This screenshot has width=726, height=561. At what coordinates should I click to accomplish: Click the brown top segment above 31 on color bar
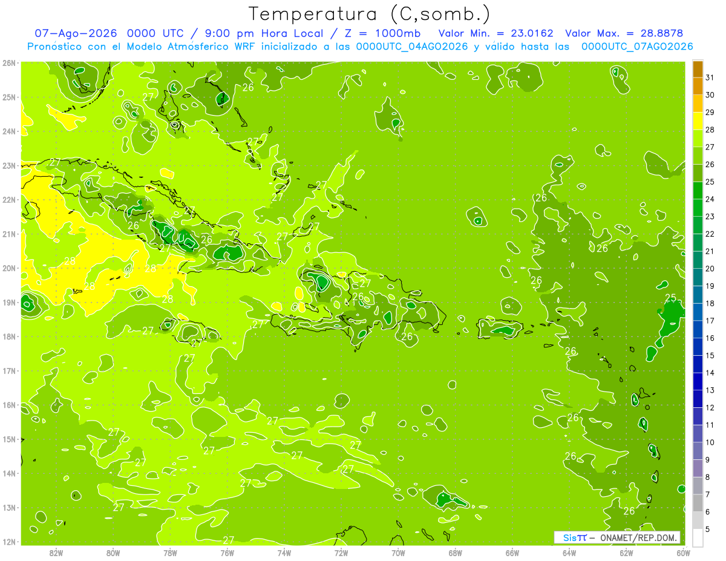(x=698, y=69)
